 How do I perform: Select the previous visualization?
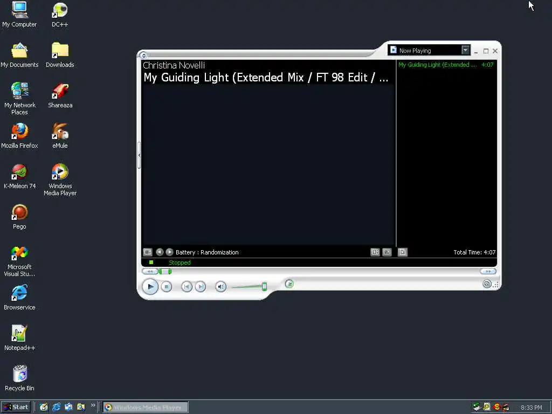coord(160,252)
